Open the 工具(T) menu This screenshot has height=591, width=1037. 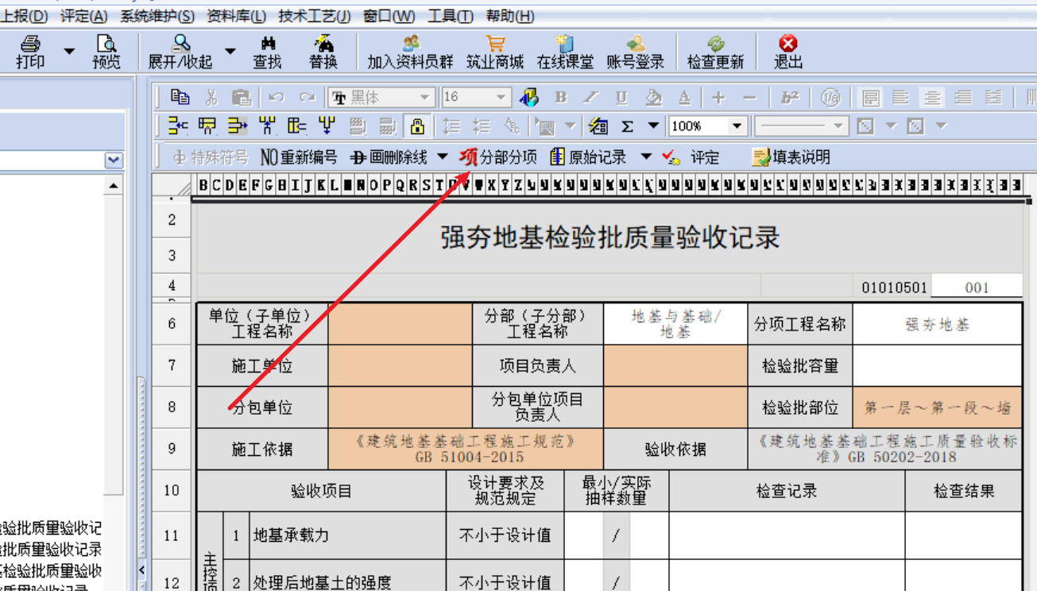[450, 16]
